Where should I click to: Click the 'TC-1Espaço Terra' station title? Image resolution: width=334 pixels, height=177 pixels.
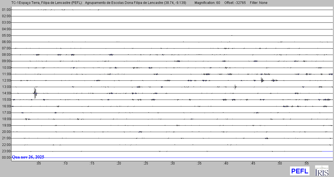point(20,3)
